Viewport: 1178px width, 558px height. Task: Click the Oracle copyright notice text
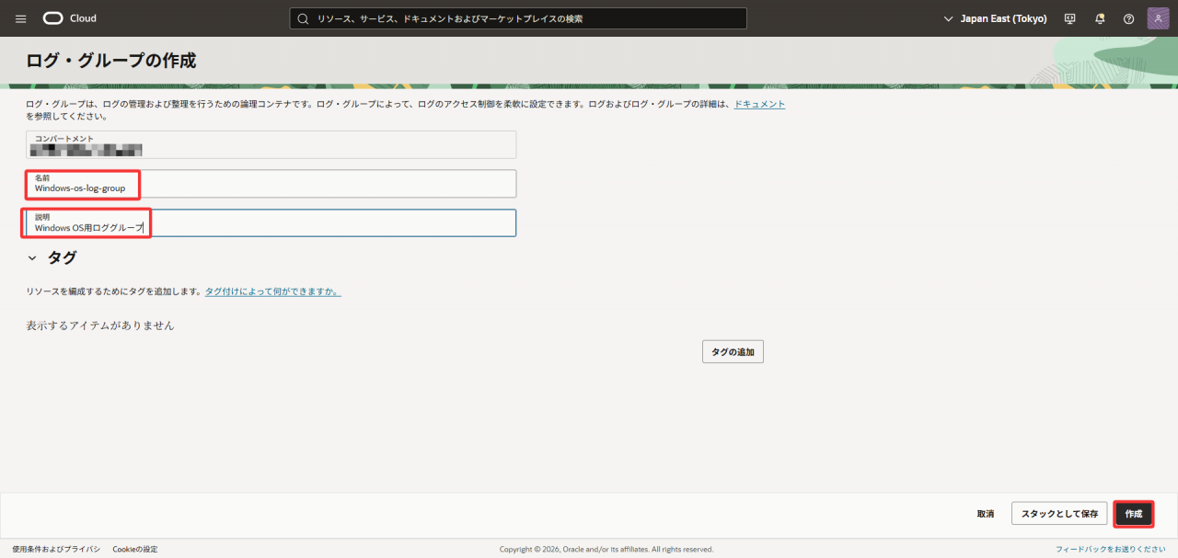pyautogui.click(x=606, y=549)
